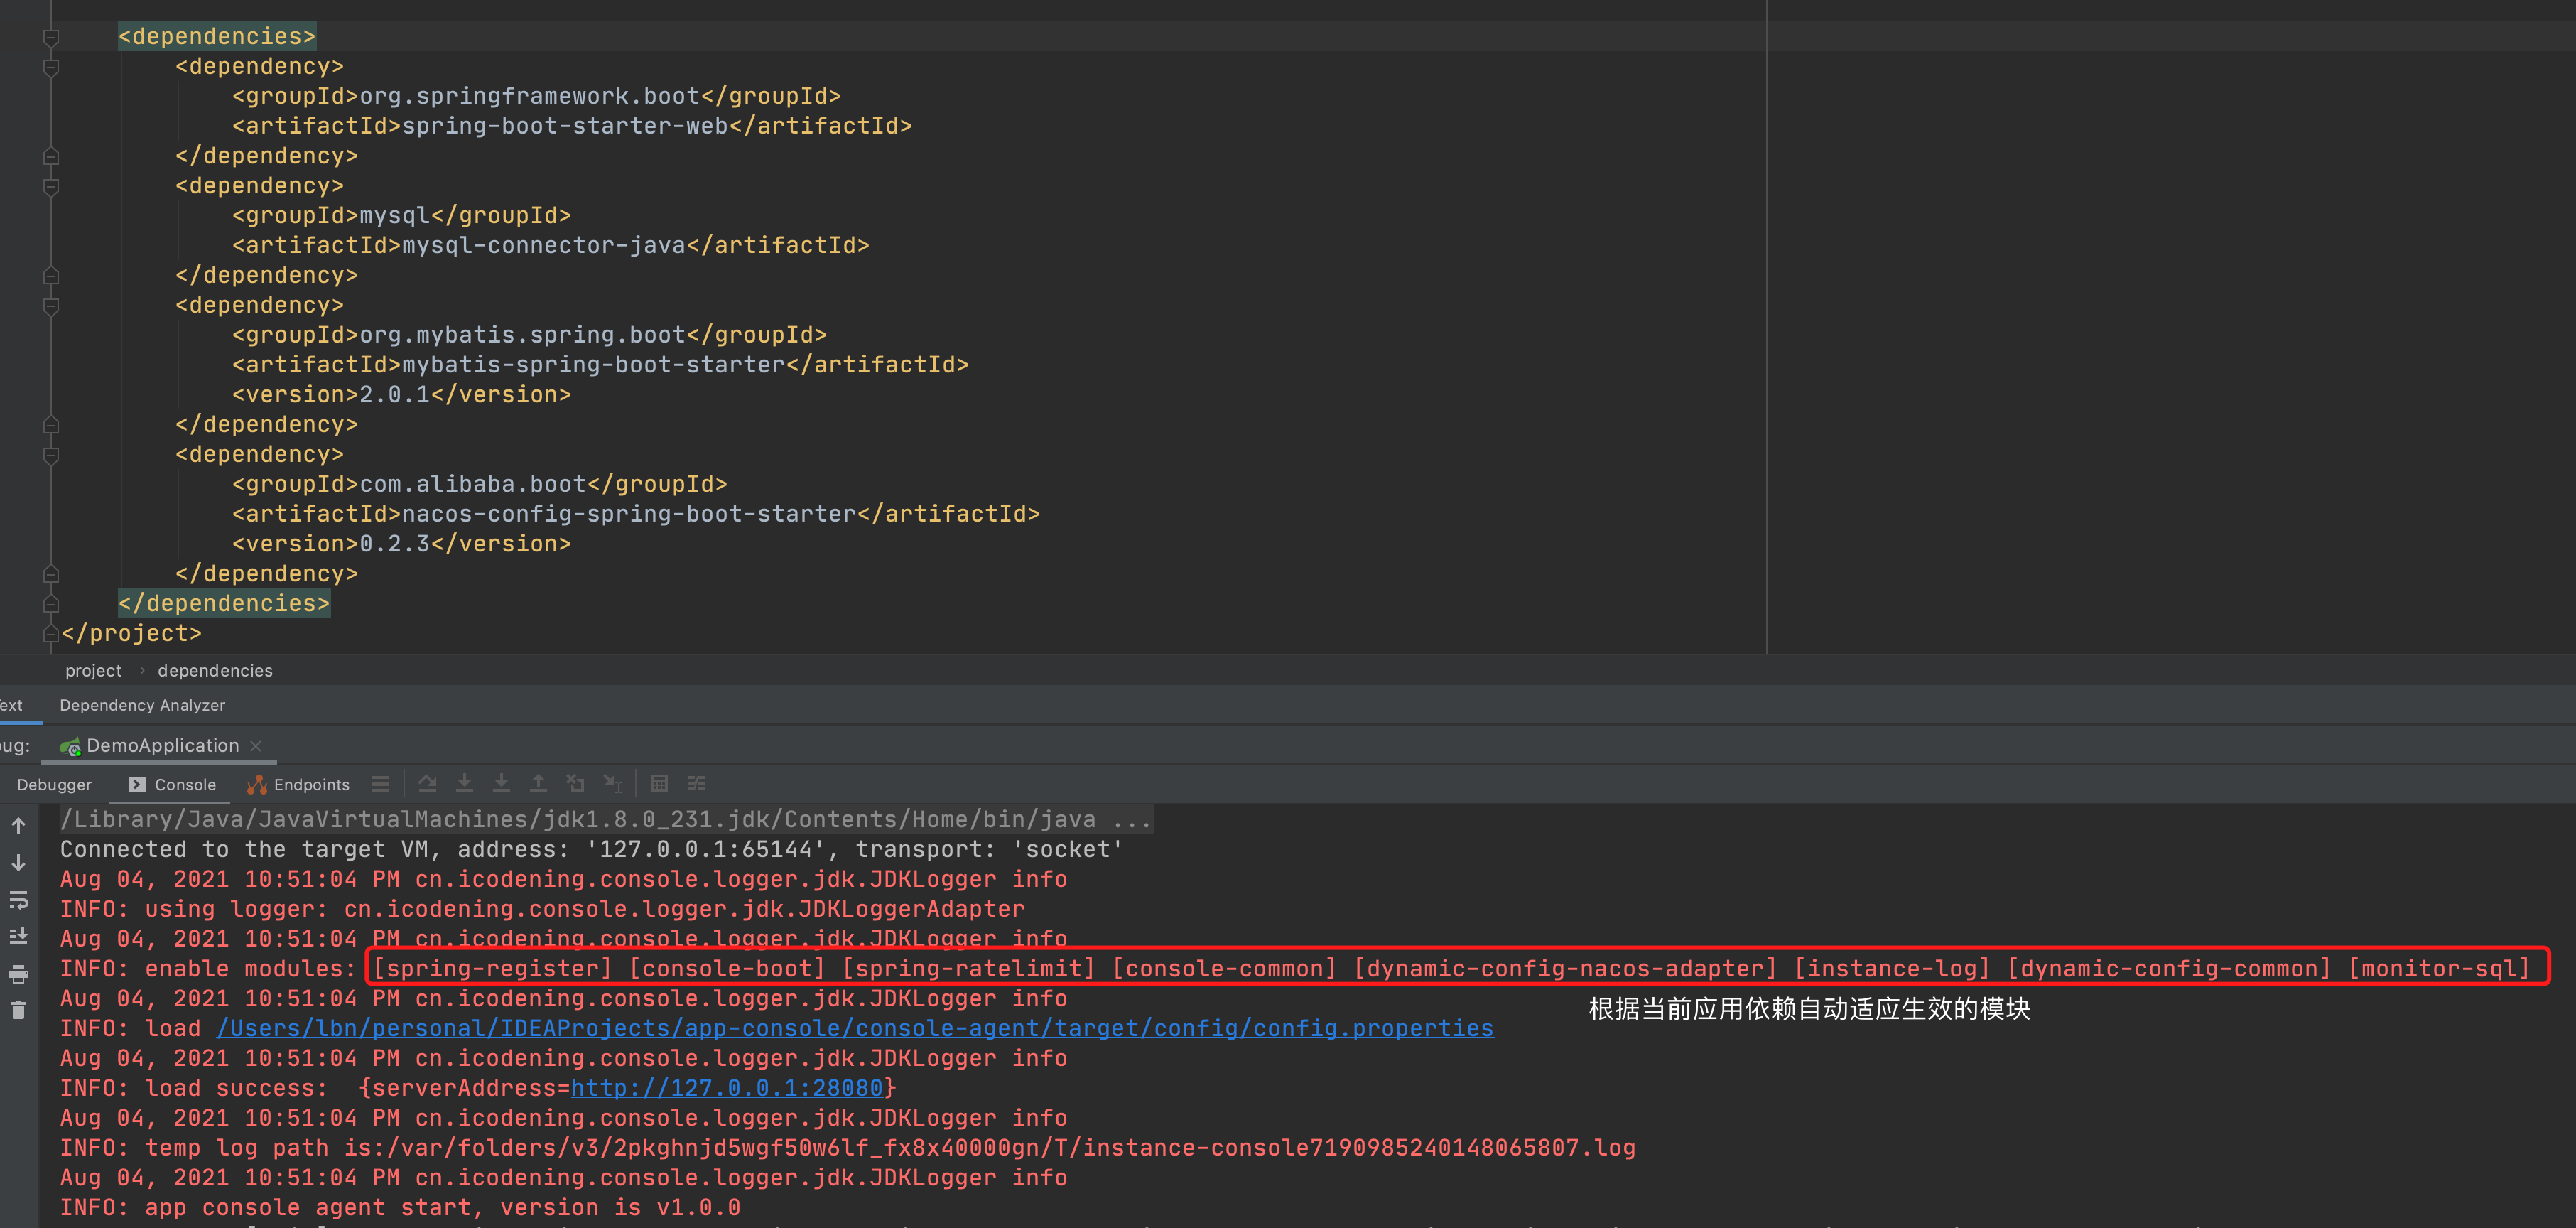Click the Drop Frame icon
This screenshot has height=1228, width=2576.
tap(575, 783)
